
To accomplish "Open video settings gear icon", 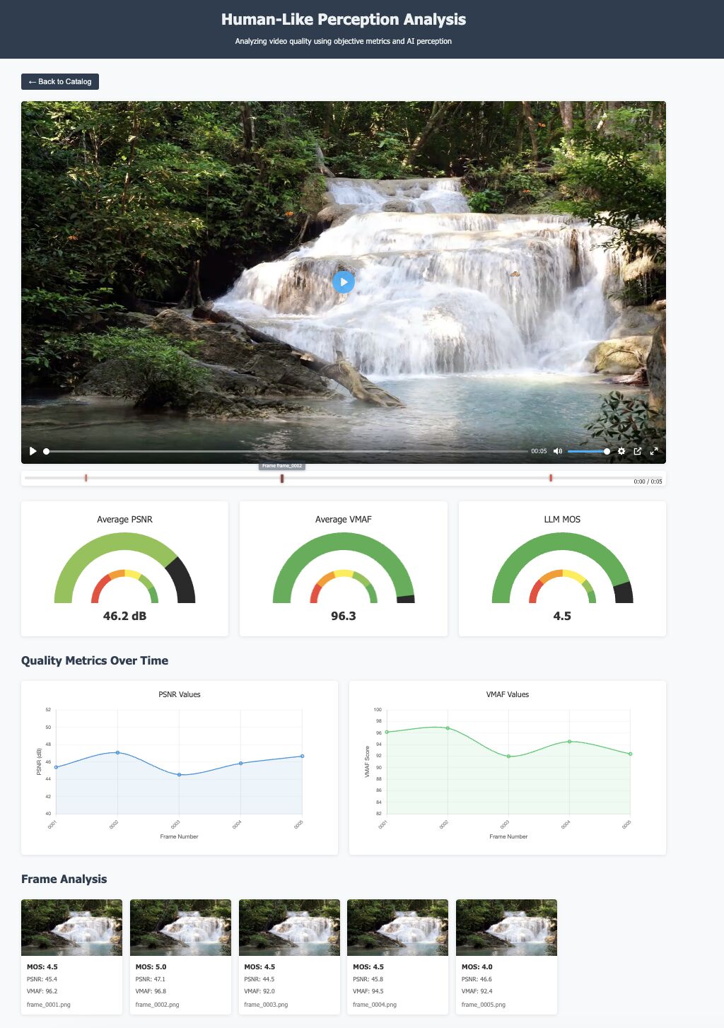I will coord(621,451).
